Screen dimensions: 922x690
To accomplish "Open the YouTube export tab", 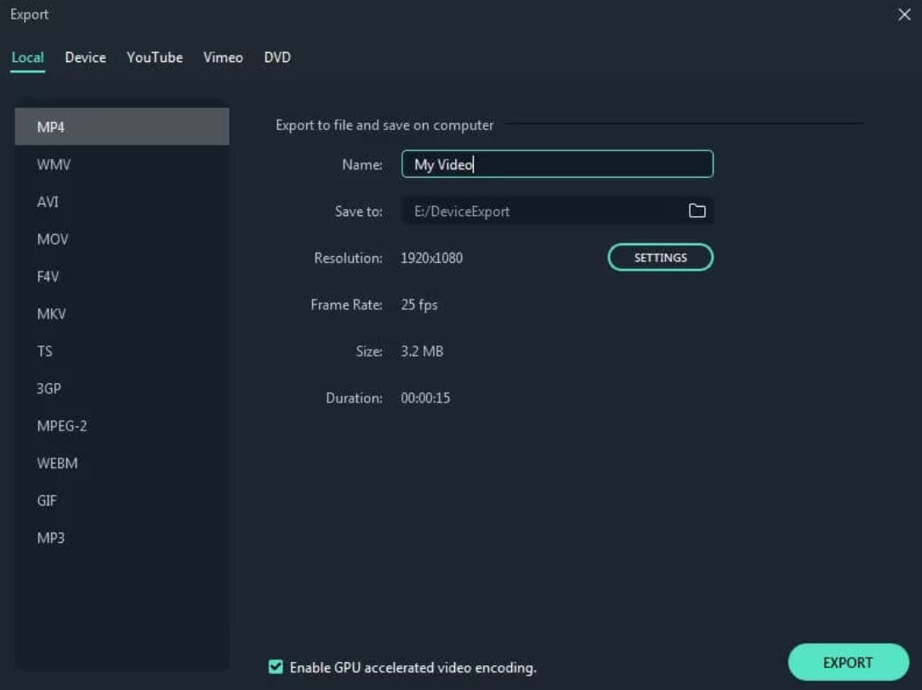I will point(154,57).
